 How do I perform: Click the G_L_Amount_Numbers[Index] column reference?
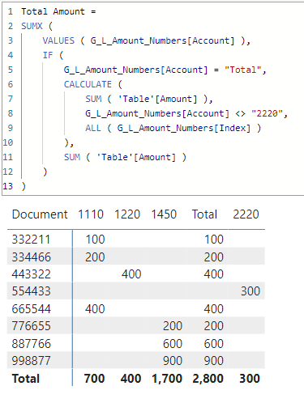[x=184, y=128]
